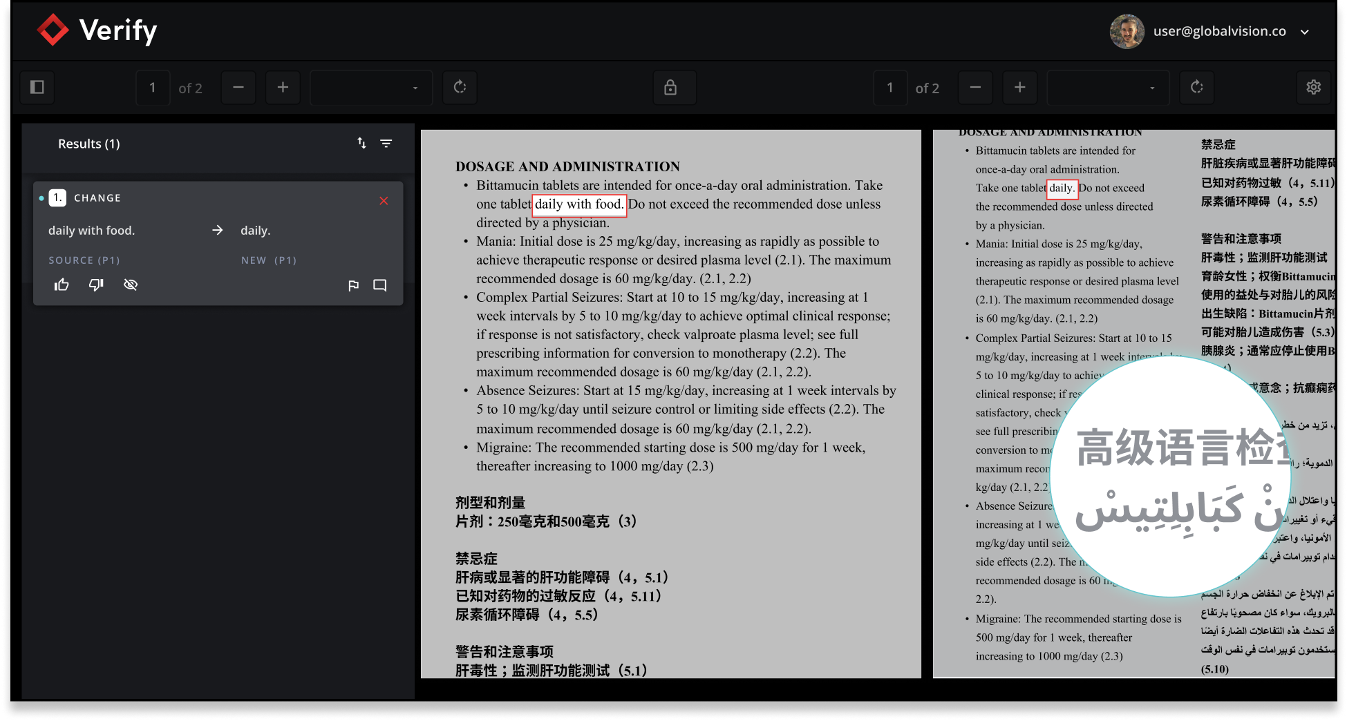Open the new document zoom dropdown
Image resolution: width=1347 pixels, height=721 pixels.
tap(1108, 87)
